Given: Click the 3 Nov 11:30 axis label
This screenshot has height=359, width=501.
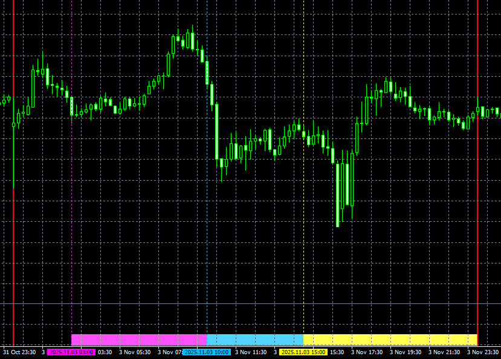Looking at the screenshot, I should [x=251, y=352].
